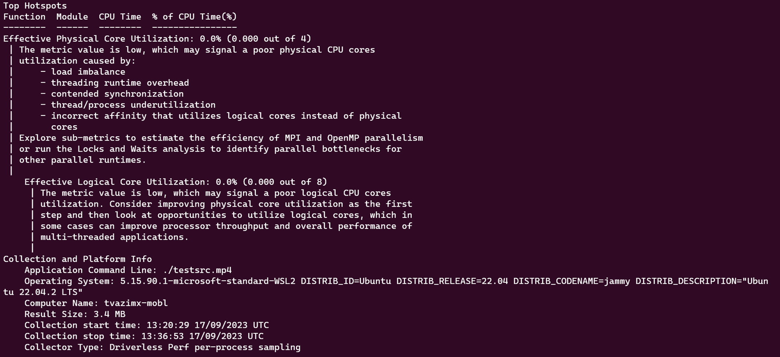Click the 'Collector Type' line
Viewport: 780px width, 357px height.
(162, 347)
